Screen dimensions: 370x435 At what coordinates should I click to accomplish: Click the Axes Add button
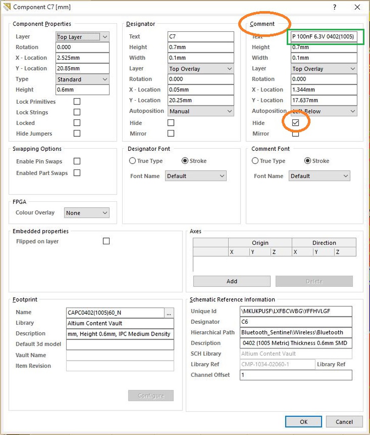coord(232,281)
